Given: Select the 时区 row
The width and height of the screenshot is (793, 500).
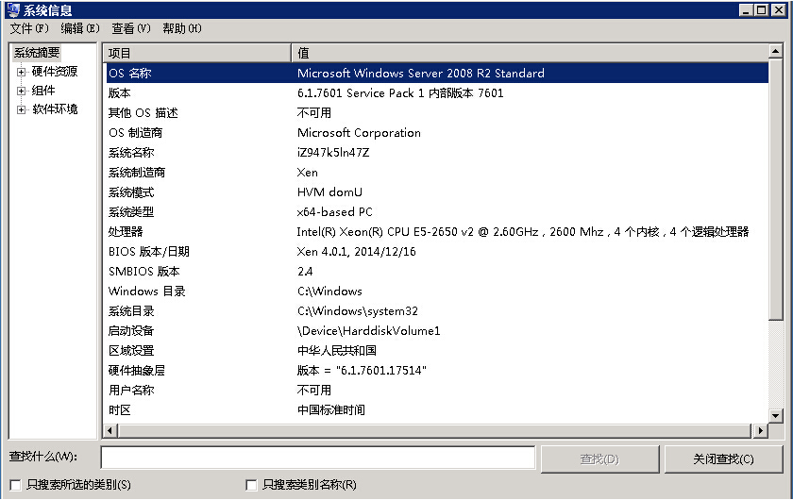Looking at the screenshot, I should (x=437, y=410).
